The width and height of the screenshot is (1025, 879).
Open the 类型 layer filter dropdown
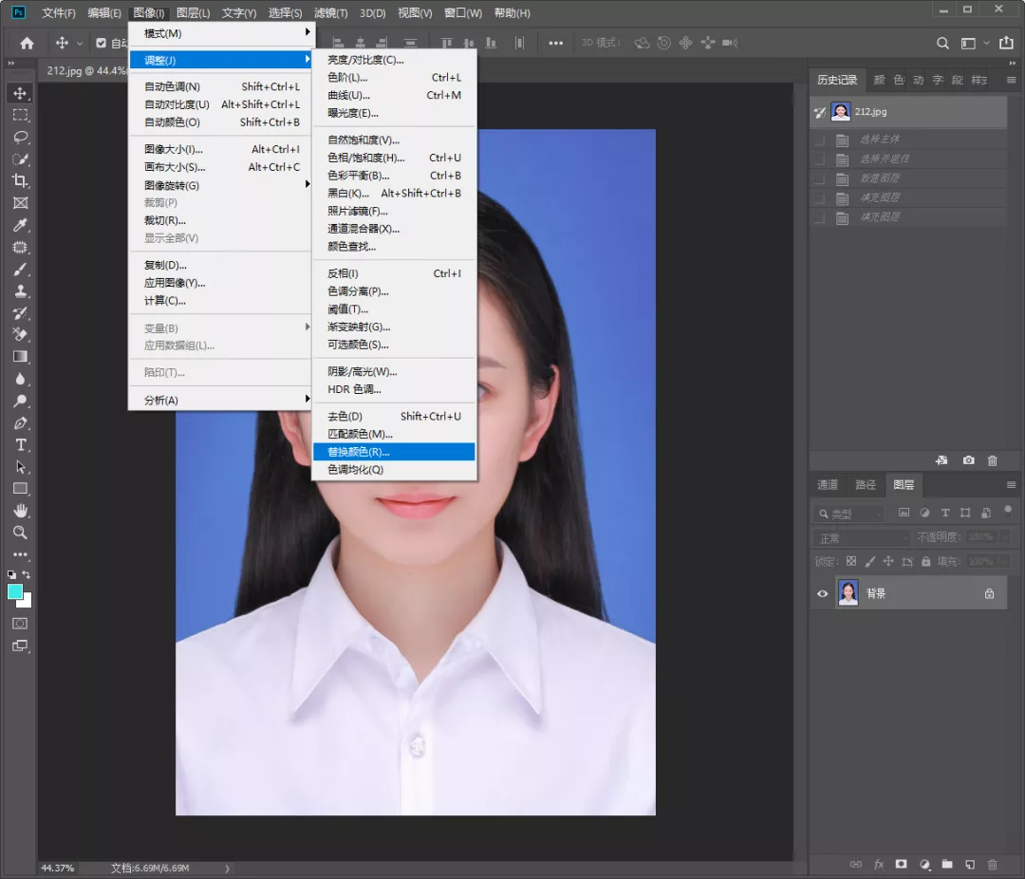click(x=848, y=514)
